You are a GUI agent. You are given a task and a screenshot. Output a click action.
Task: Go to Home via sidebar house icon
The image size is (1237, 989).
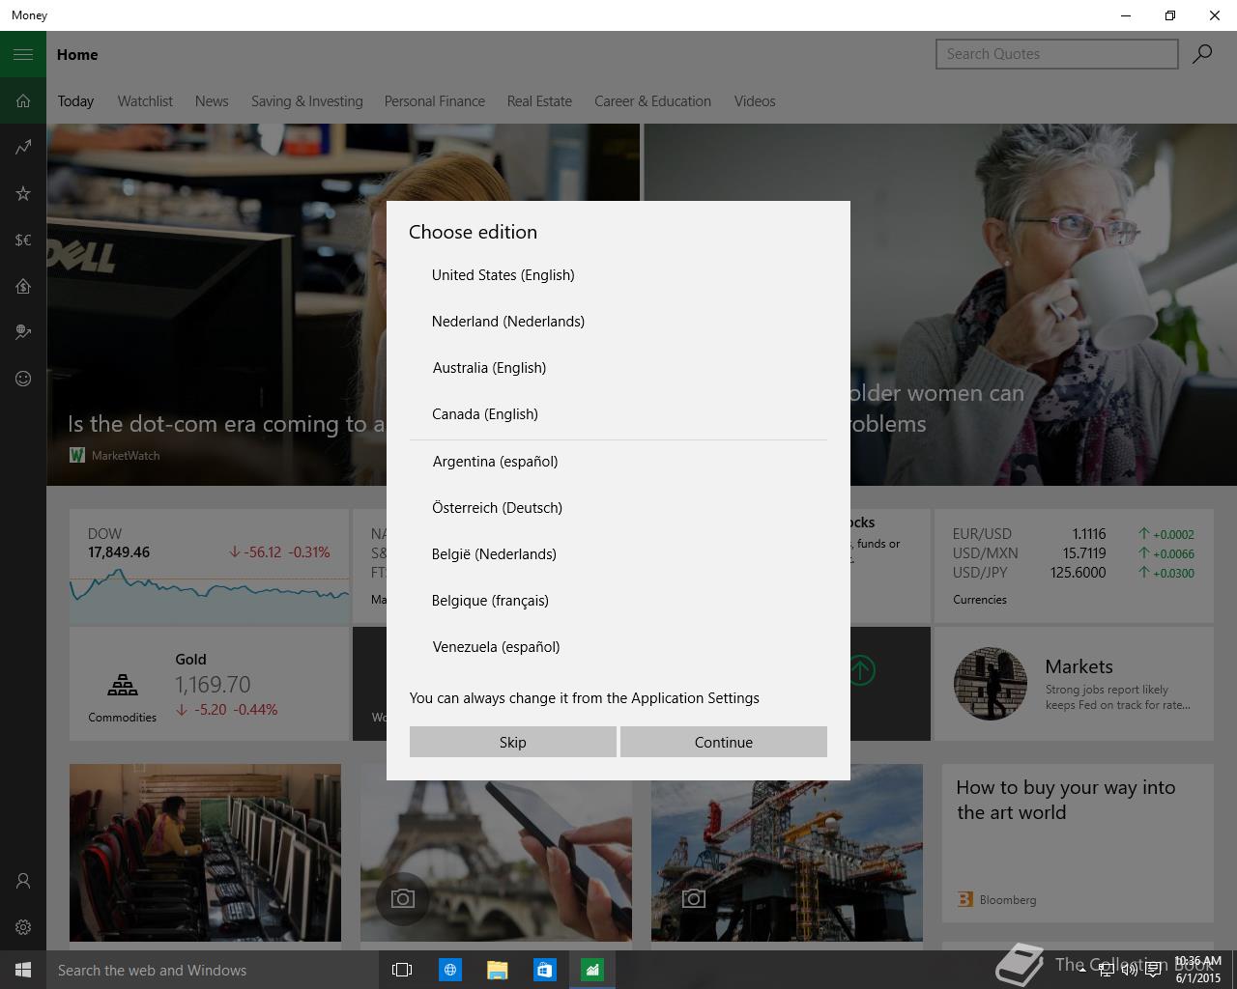coord(23,100)
